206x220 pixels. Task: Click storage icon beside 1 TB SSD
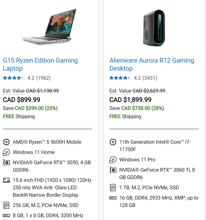click(113, 188)
